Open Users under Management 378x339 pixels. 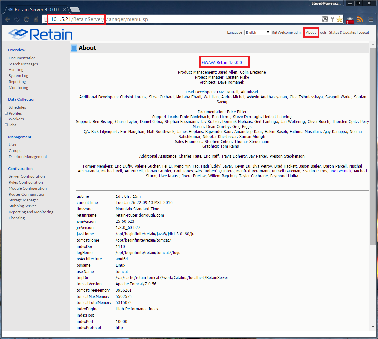(13, 145)
